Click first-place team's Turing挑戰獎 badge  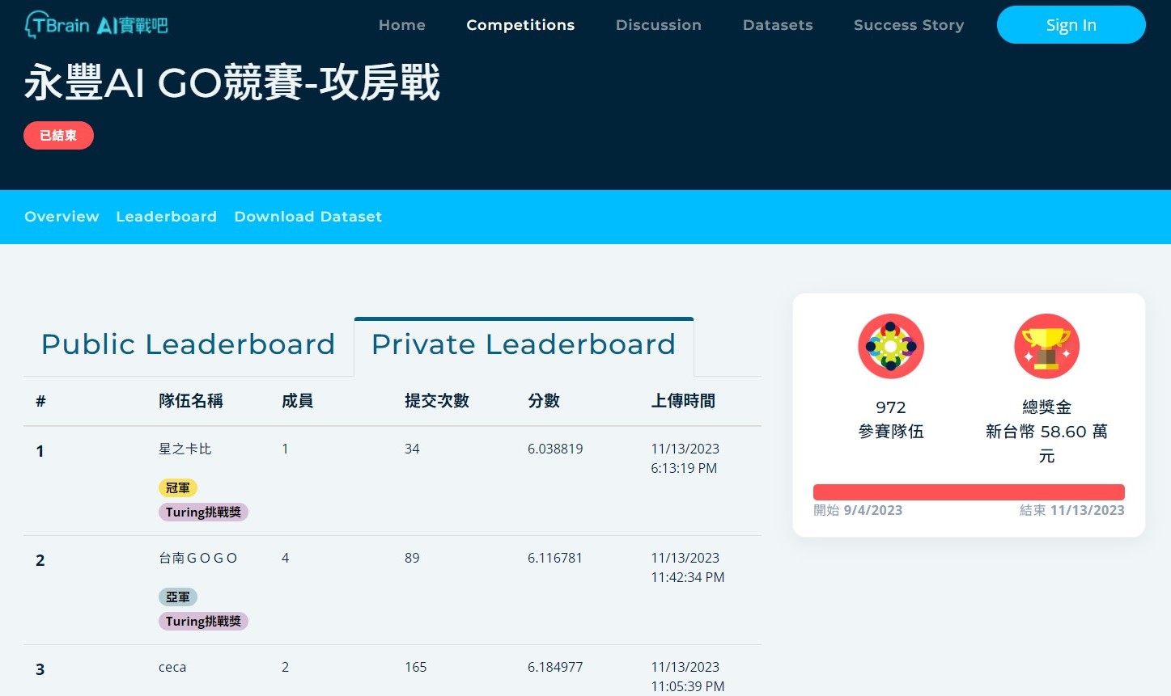click(203, 512)
